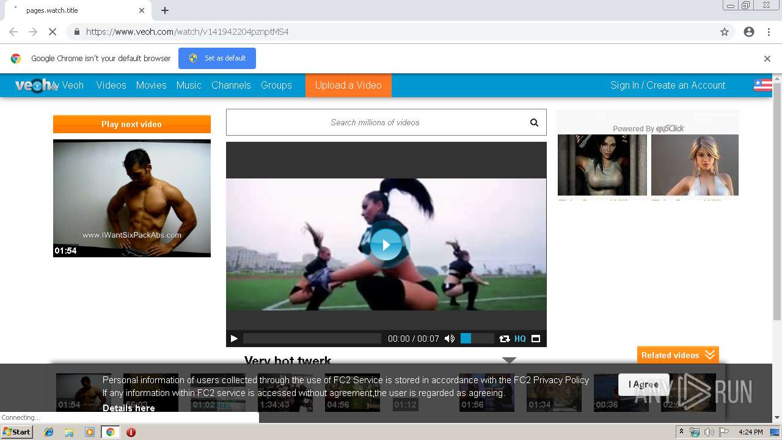Open the Groups menu
This screenshot has width=782, height=440.
276,85
